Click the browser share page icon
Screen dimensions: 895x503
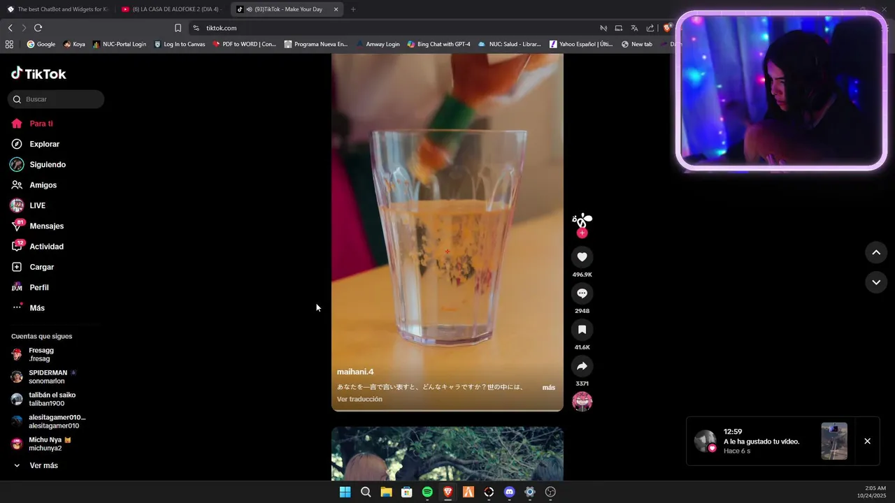[x=650, y=28]
